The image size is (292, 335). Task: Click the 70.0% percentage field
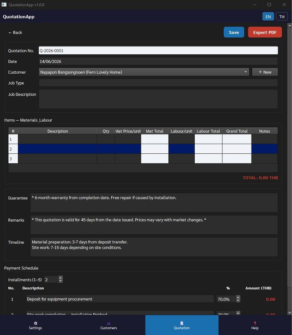click(x=226, y=299)
